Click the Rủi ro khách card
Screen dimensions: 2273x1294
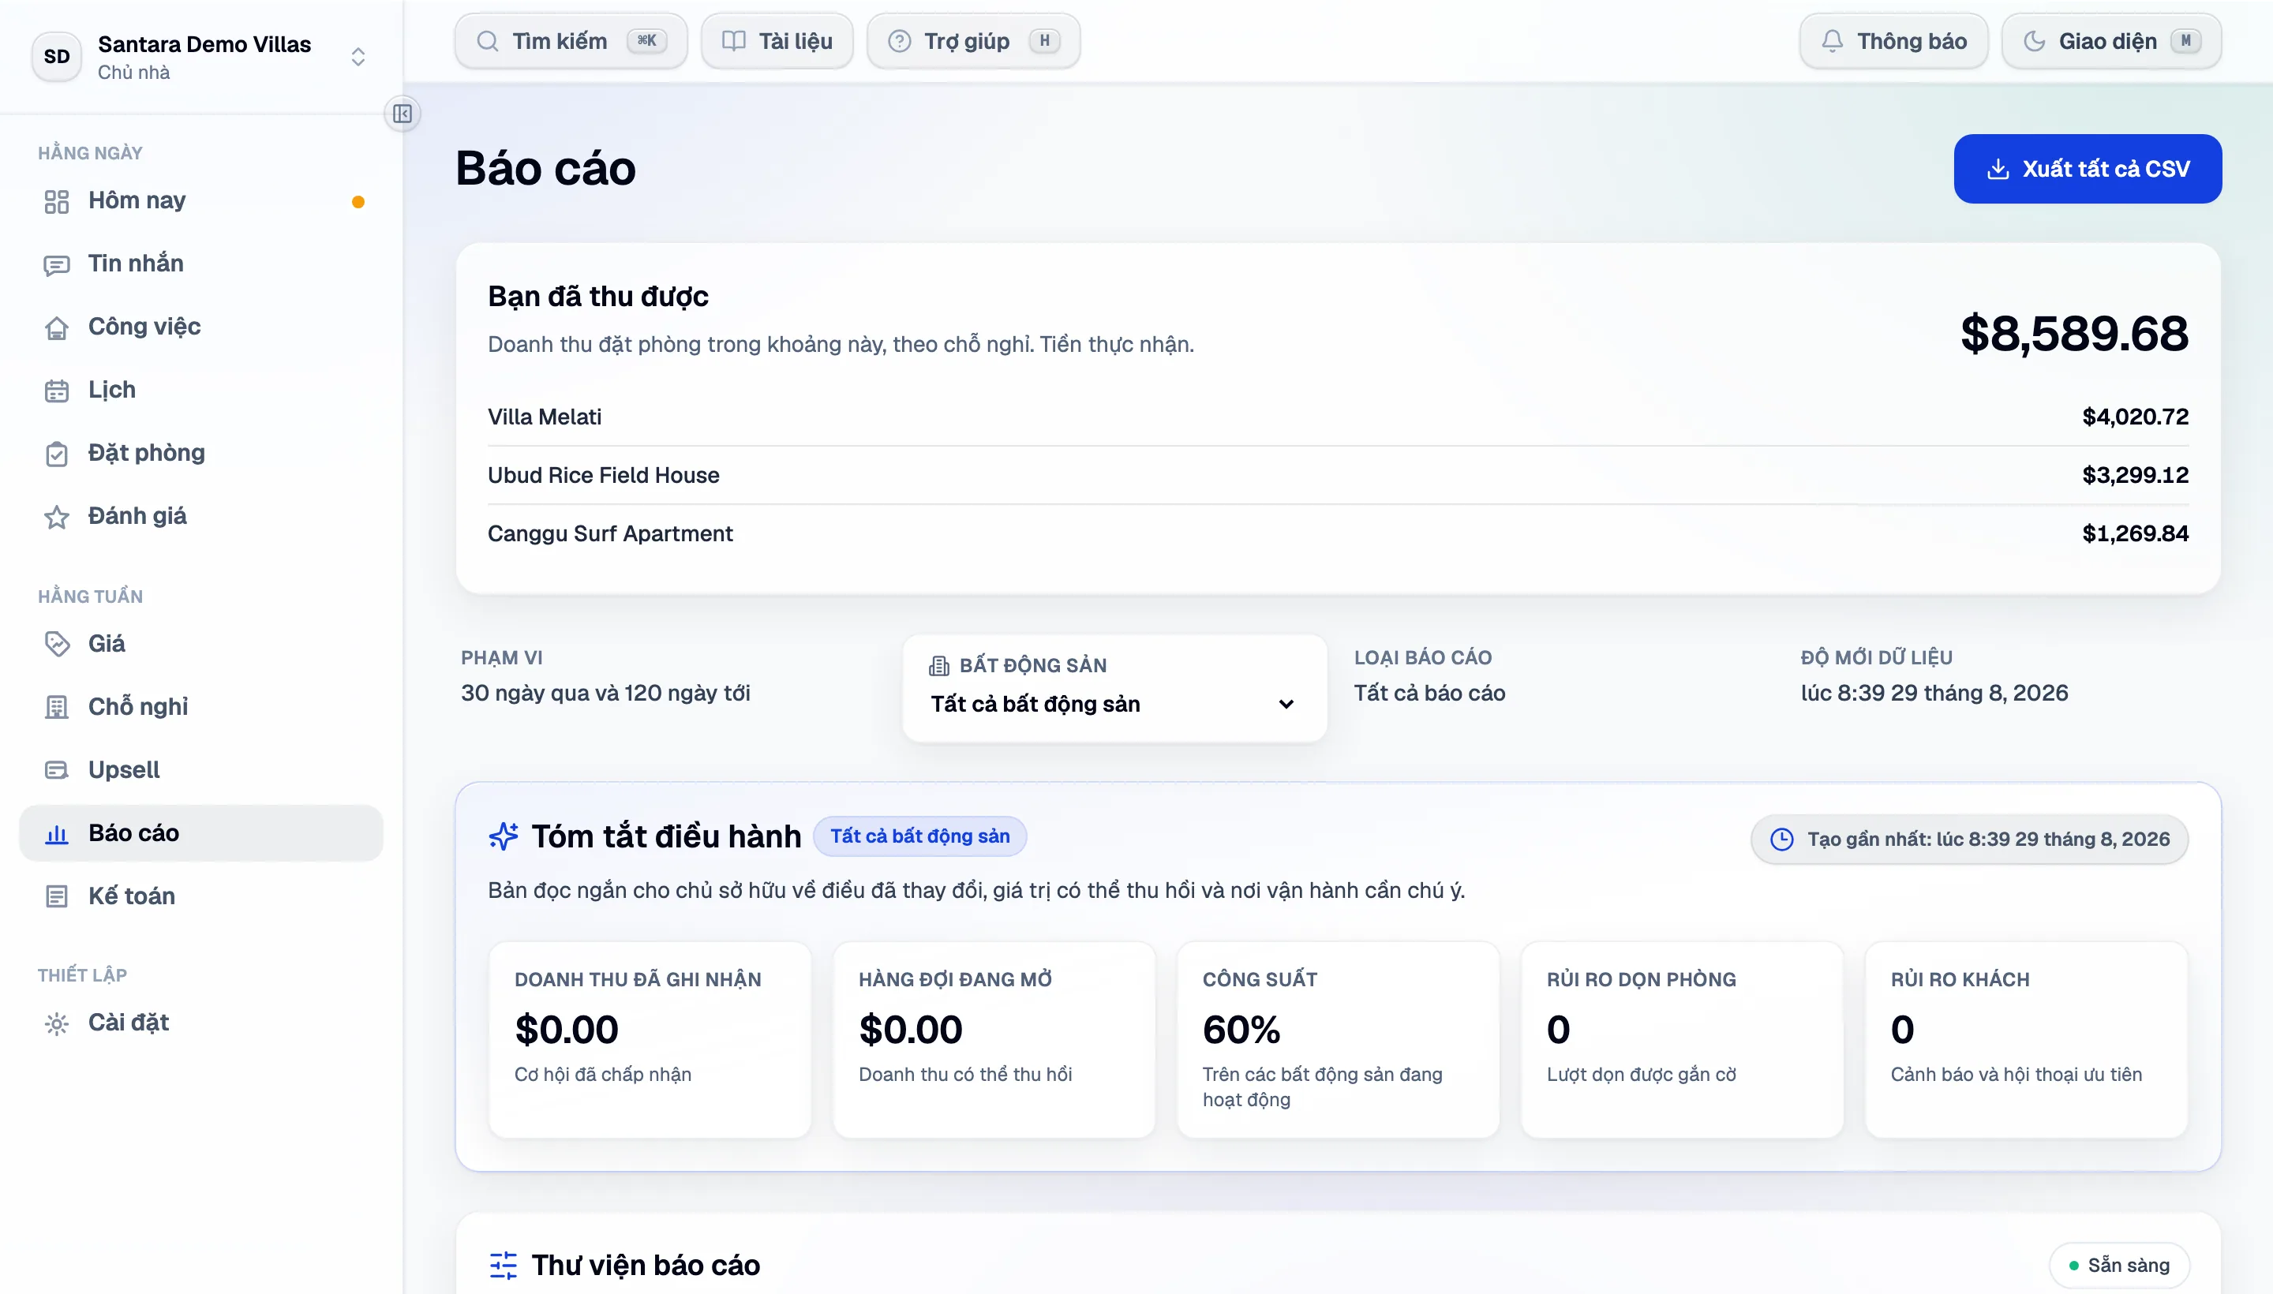coord(2026,1040)
